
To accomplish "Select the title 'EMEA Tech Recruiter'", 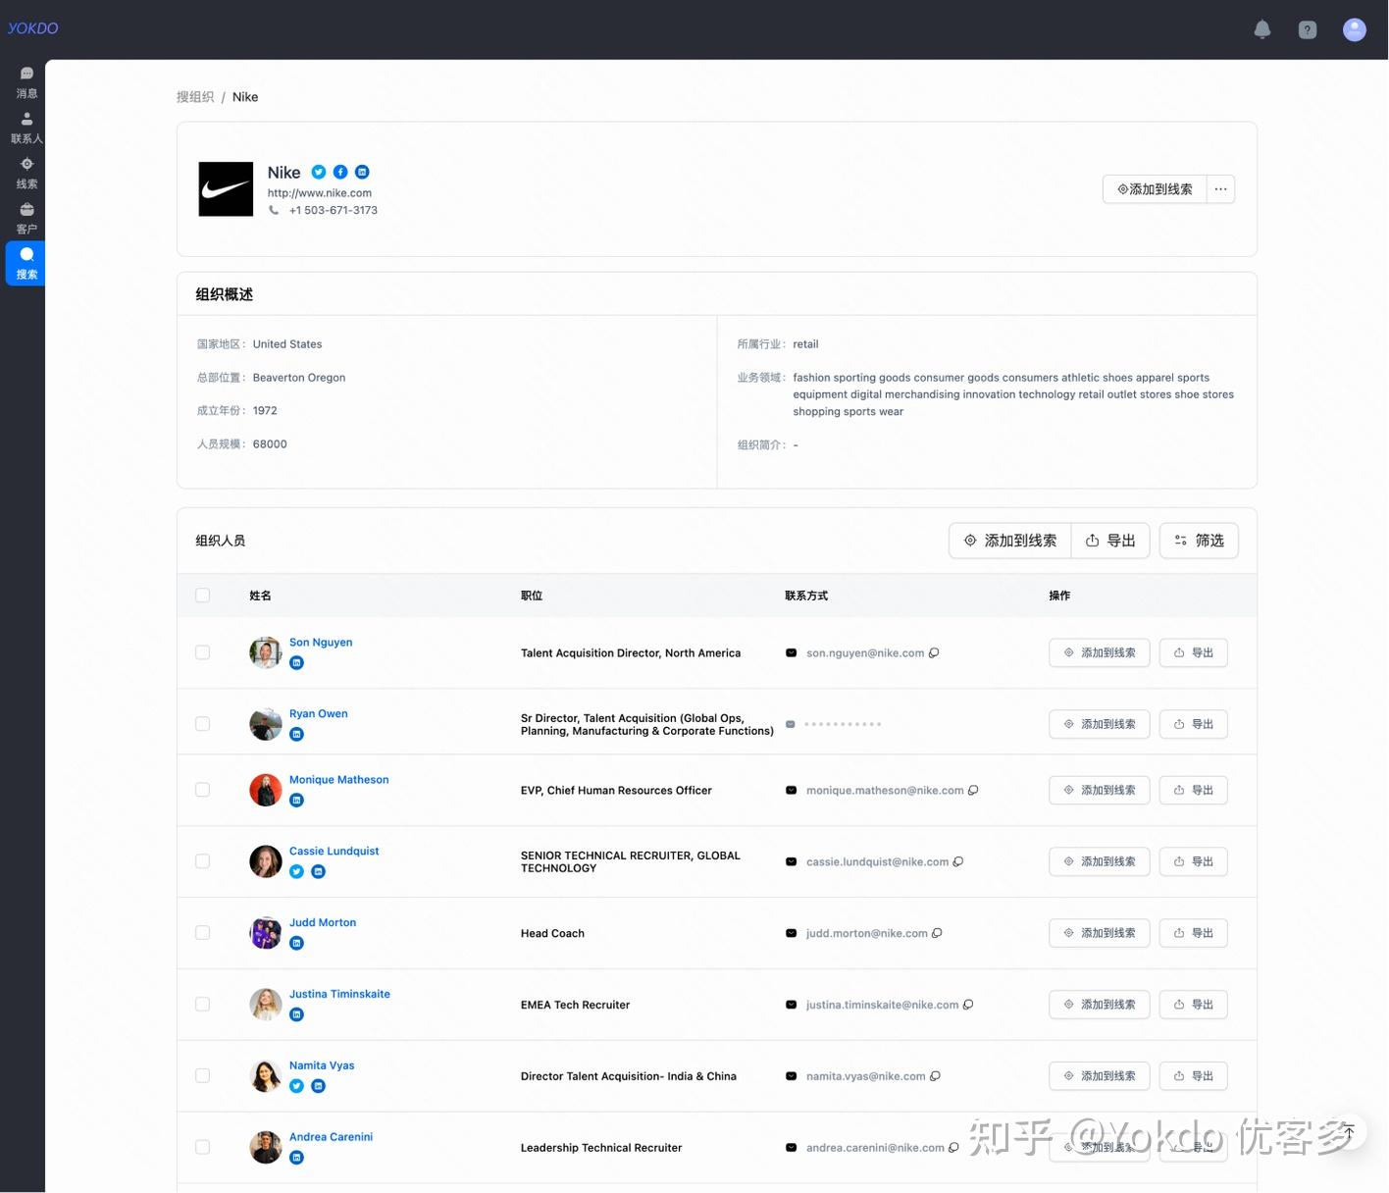I will 576,1006.
